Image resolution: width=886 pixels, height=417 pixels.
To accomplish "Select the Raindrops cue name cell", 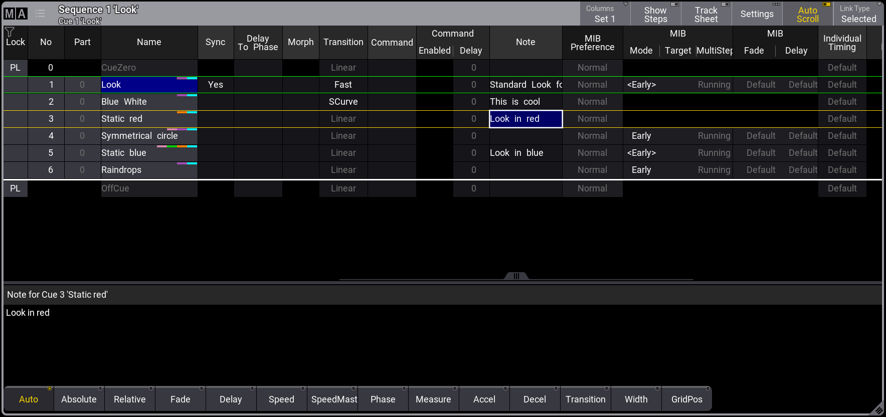I will pyautogui.click(x=149, y=170).
